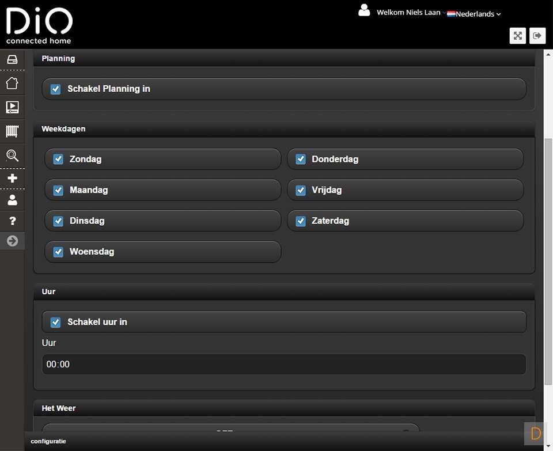The image size is (553, 451).
Task: Open the devices box icon in sidebar
Action: click(12, 59)
